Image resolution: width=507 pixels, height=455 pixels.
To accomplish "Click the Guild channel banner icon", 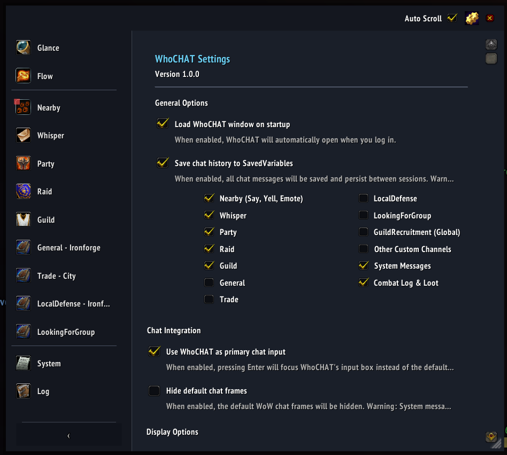I will pyautogui.click(x=23, y=219).
